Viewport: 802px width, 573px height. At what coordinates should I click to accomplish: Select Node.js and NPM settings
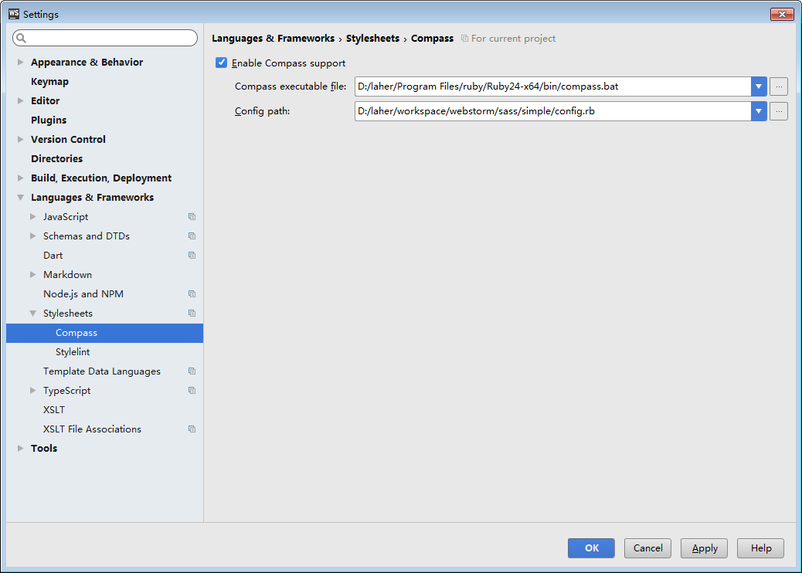pyautogui.click(x=83, y=294)
